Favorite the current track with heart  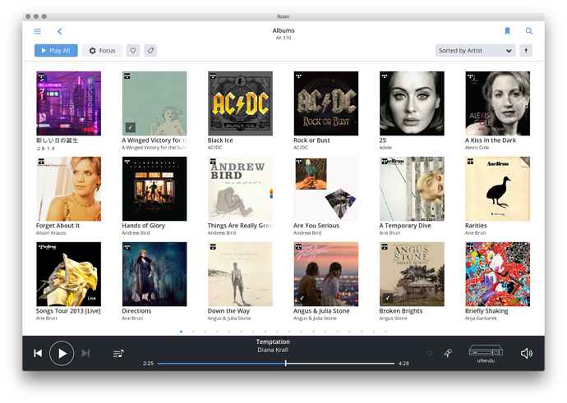click(430, 353)
